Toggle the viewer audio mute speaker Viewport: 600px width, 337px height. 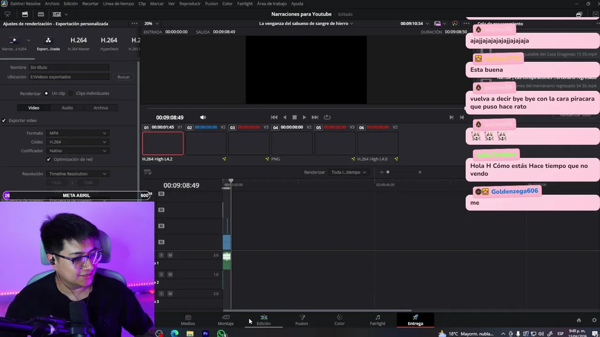[203, 117]
